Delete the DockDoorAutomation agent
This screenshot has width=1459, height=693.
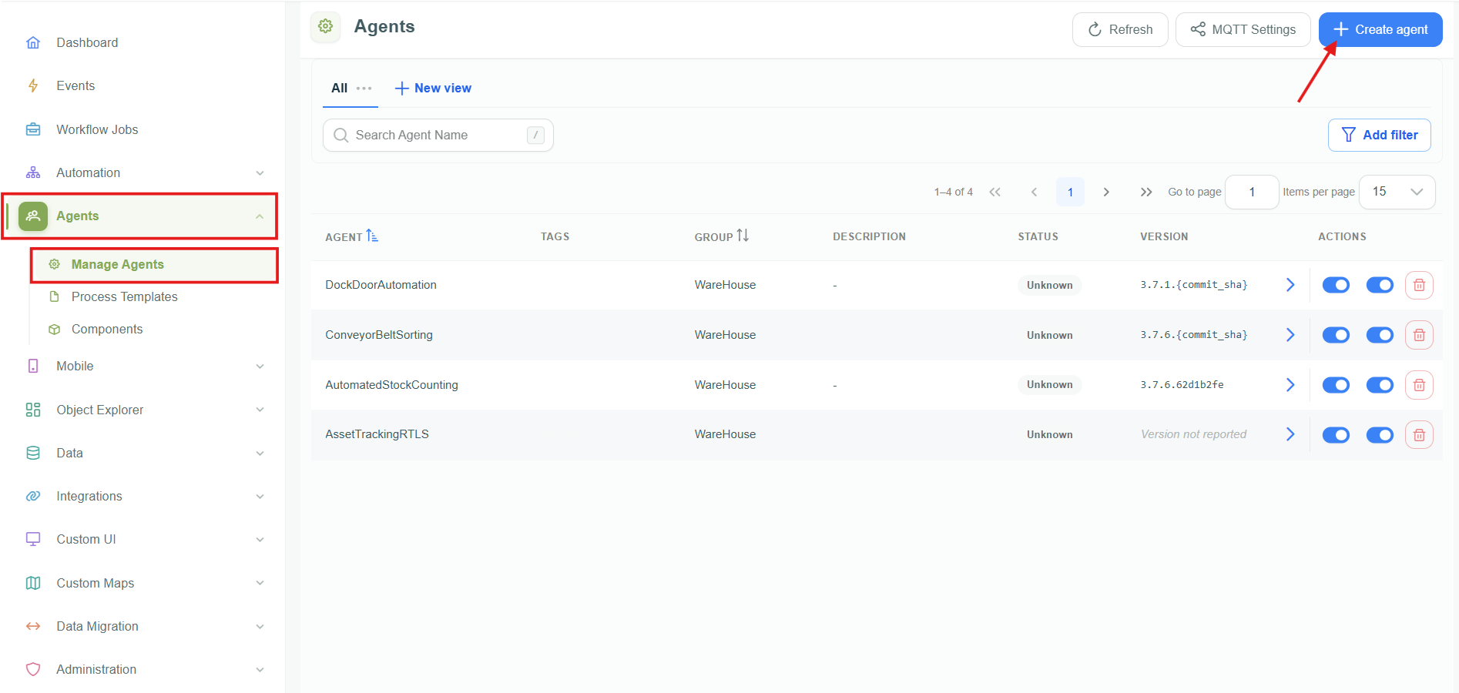point(1419,285)
